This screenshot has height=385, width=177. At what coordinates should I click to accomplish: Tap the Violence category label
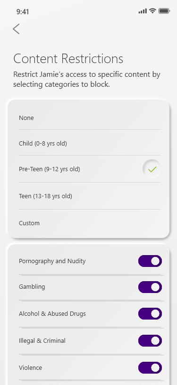[x=30, y=368]
